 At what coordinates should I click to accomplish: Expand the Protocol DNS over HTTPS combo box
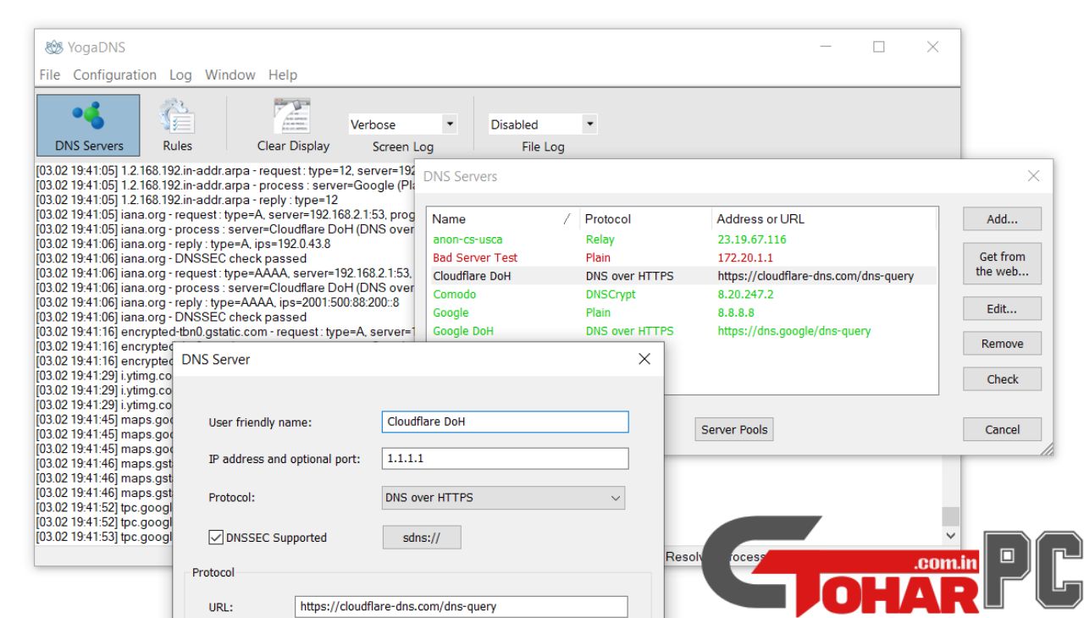504,498
